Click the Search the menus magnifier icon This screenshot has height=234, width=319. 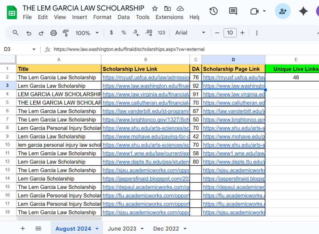16,33
